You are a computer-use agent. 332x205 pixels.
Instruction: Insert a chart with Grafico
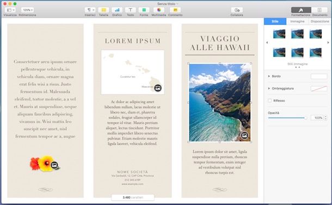pyautogui.click(x=117, y=10)
